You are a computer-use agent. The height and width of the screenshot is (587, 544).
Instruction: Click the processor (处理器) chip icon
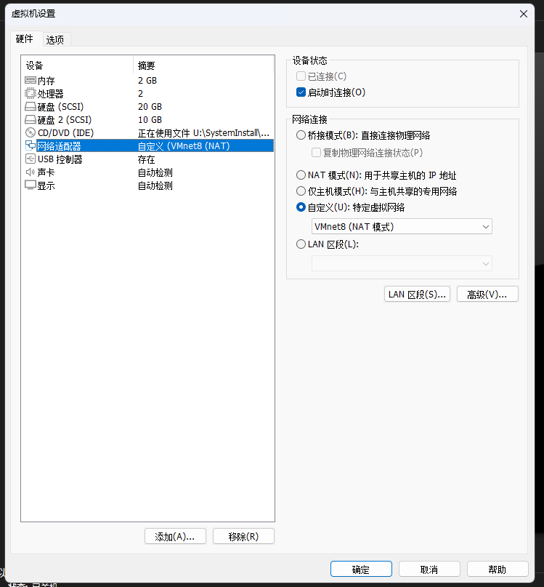pyautogui.click(x=31, y=93)
